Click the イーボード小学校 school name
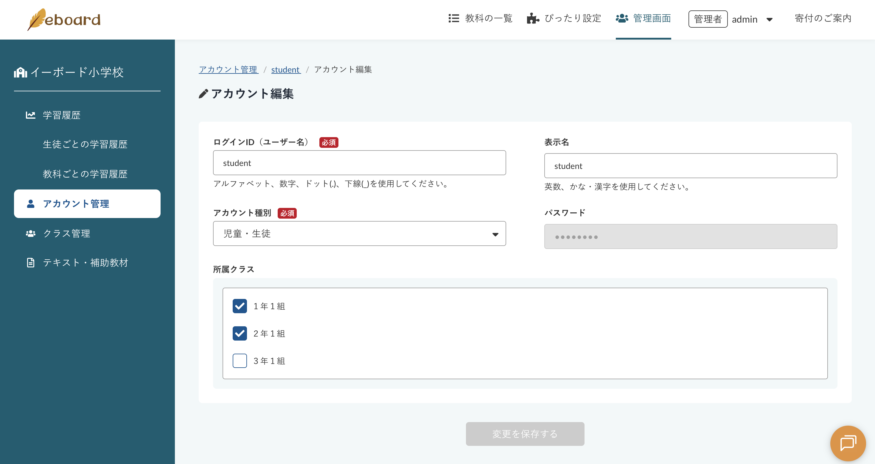Viewport: 875px width, 464px height. tap(77, 72)
